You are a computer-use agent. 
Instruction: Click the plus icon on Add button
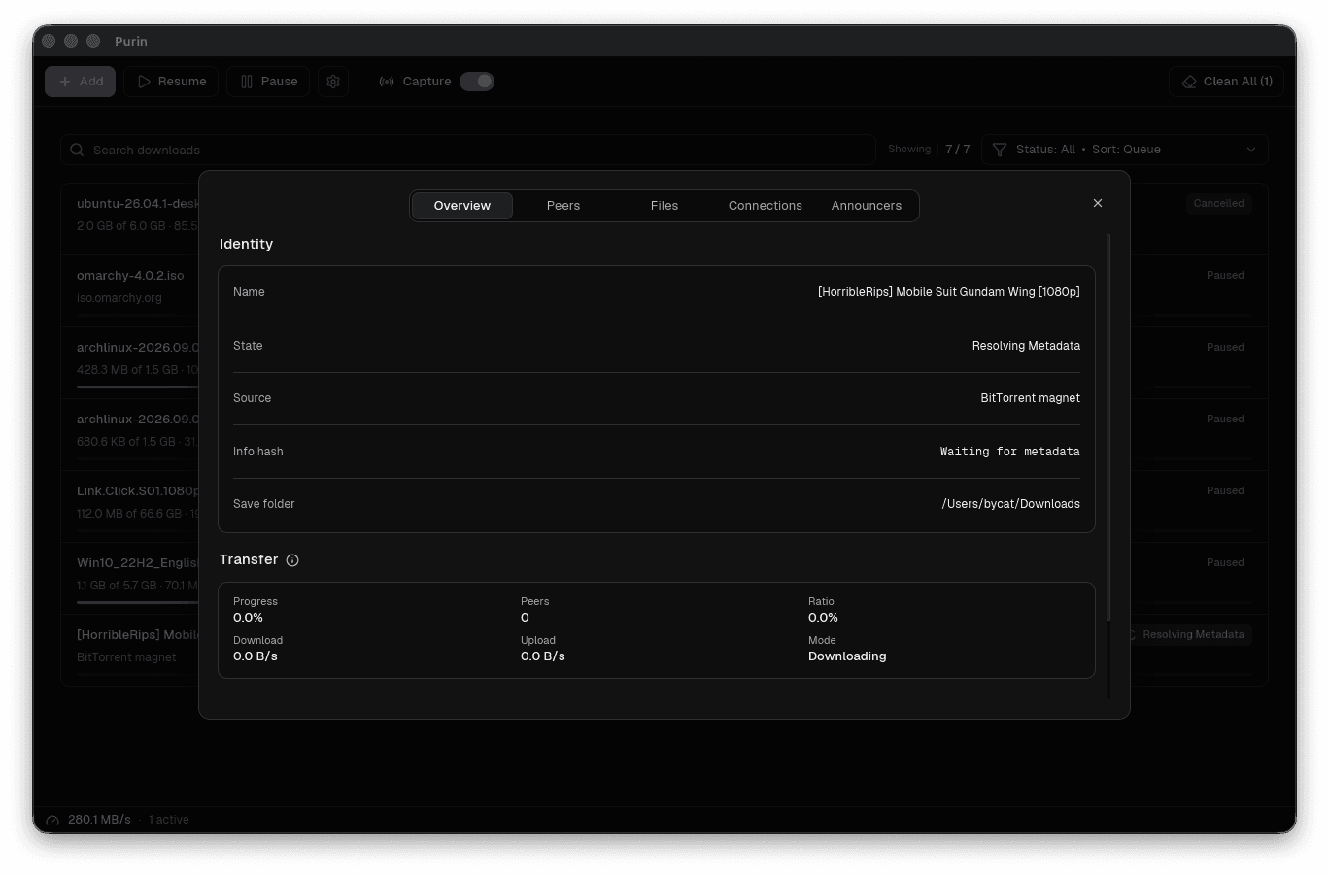tap(65, 82)
